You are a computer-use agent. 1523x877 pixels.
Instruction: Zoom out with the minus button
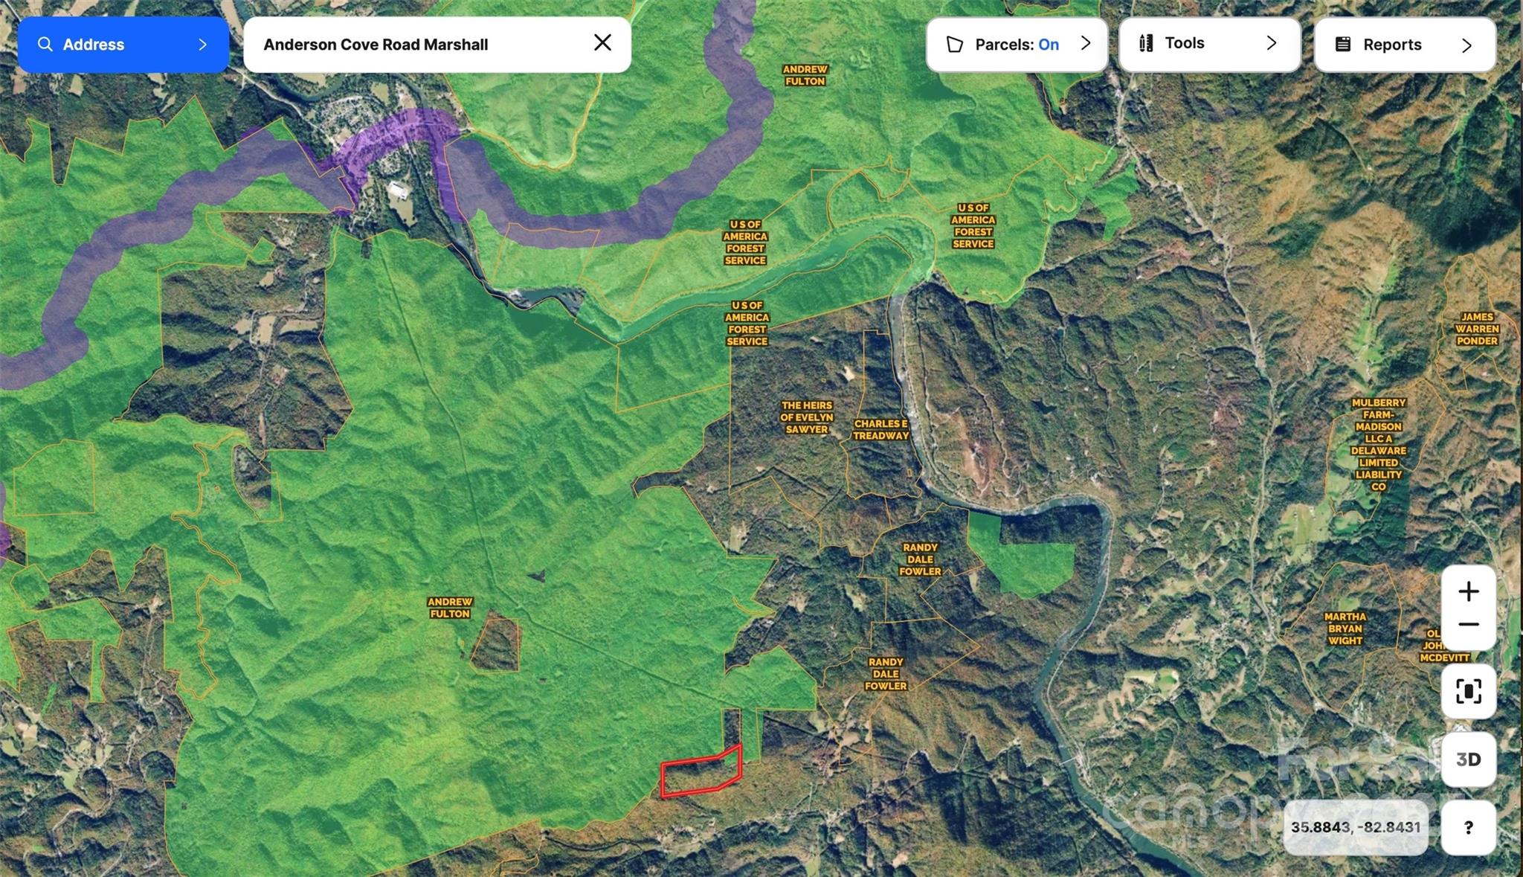pos(1468,625)
